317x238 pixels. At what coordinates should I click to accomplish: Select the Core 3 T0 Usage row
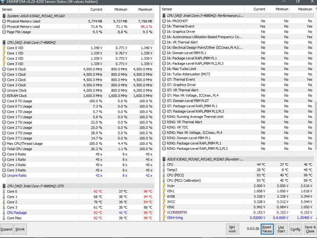click(77, 133)
